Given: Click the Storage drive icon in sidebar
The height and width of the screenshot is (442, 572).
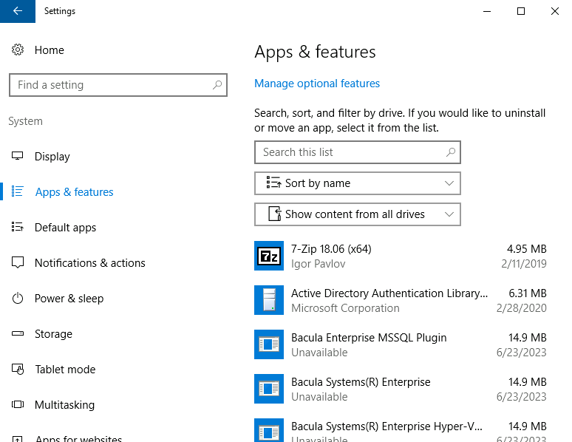Looking at the screenshot, I should click(x=18, y=334).
